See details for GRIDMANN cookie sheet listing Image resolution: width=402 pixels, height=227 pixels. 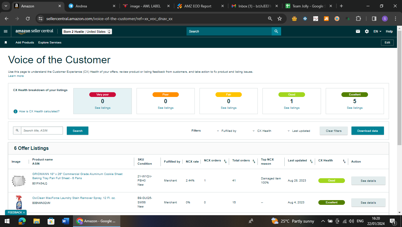coord(368,181)
